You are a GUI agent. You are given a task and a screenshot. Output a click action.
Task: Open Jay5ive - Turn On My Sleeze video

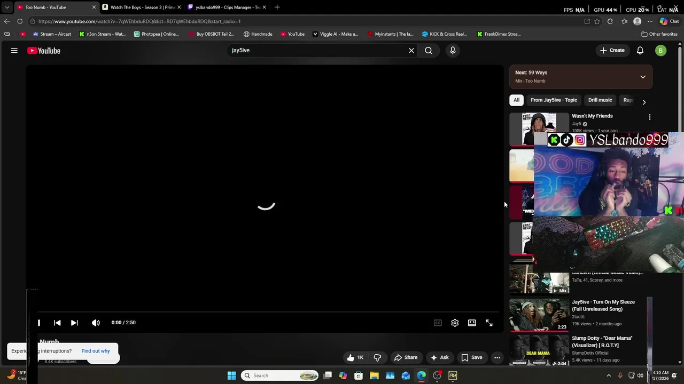tap(603, 306)
